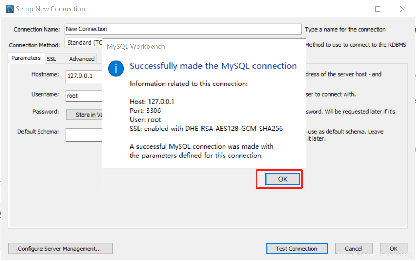416x261 pixels.
Task: Focus the Connection Name input field
Action: coord(183,29)
